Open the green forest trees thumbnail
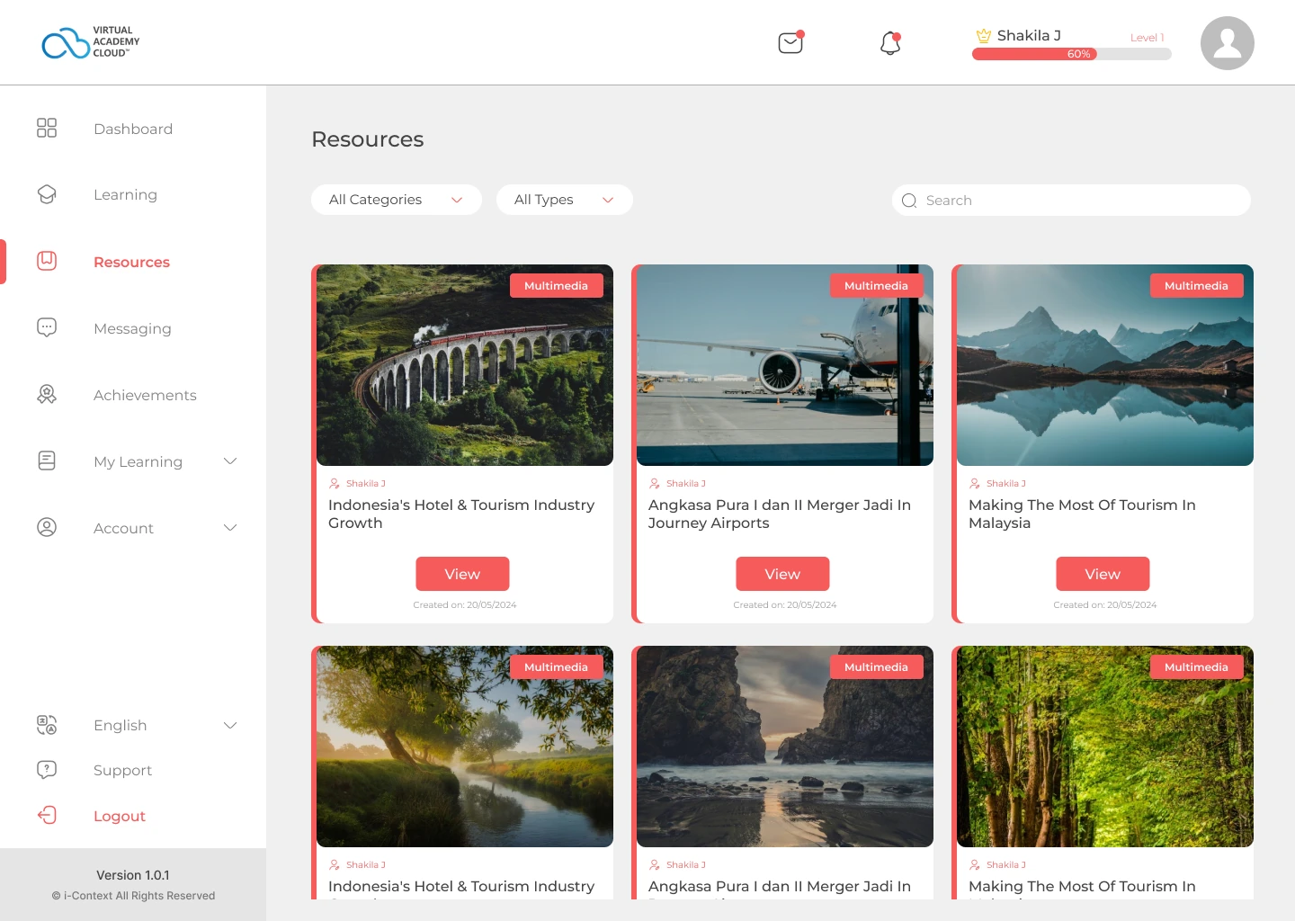The height and width of the screenshot is (921, 1295). [1105, 747]
